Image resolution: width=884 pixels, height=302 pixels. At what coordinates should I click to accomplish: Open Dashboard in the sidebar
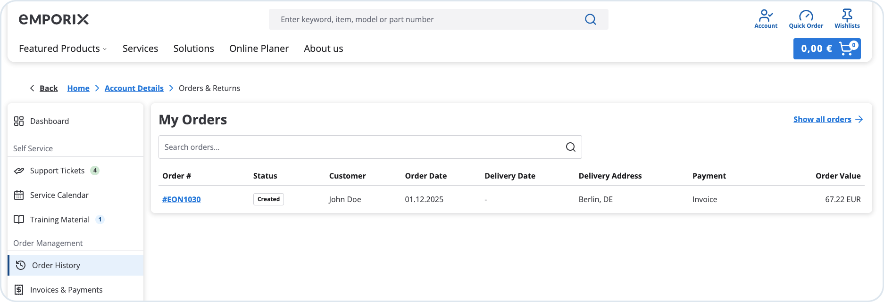(50, 121)
